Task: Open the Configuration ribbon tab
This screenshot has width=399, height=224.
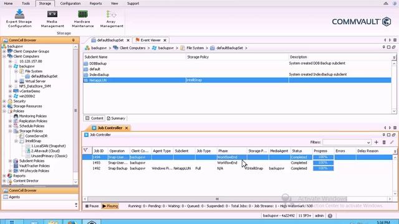Action: tap(70, 3)
